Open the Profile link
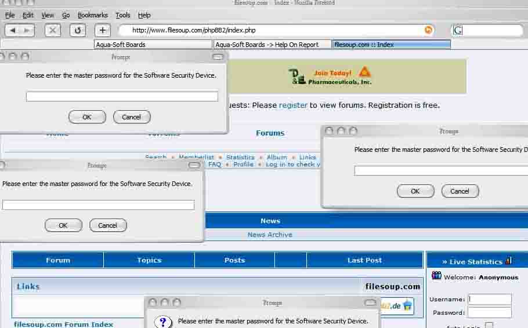The image size is (528, 328). click(x=243, y=164)
